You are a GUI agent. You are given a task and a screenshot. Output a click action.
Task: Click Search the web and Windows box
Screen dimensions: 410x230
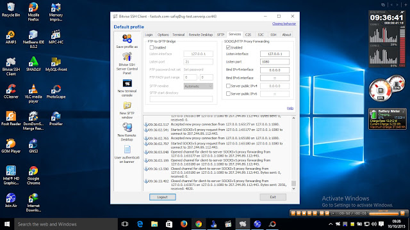[x=66, y=224]
